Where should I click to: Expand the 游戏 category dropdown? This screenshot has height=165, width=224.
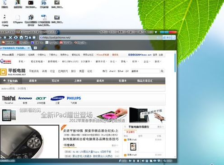point(158,61)
